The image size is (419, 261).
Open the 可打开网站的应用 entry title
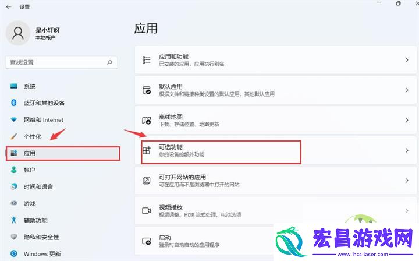pos(183,177)
